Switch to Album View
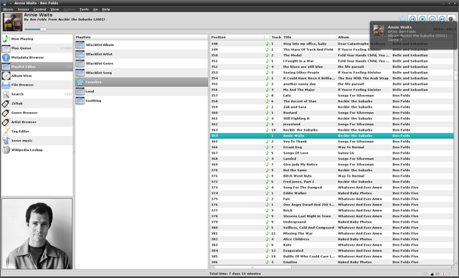Screen dimensions: 459x278 (x=37, y=75)
